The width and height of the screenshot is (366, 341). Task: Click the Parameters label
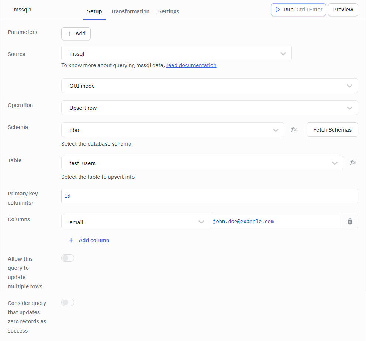point(23,32)
